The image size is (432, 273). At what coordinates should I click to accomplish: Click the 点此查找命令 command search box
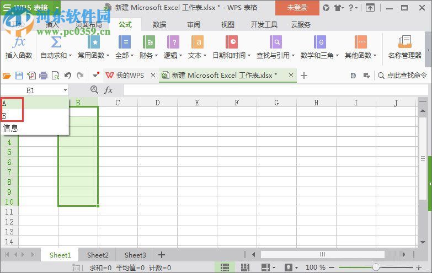click(403, 76)
